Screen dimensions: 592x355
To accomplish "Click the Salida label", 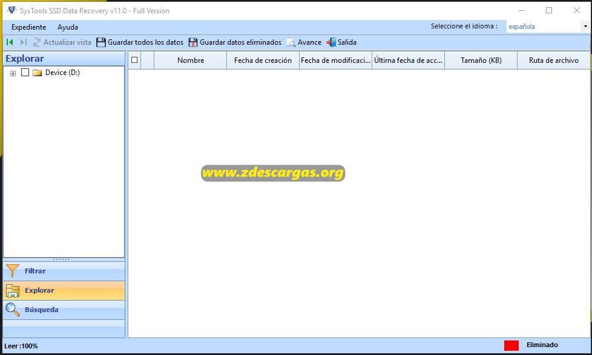I will pyautogui.click(x=347, y=42).
